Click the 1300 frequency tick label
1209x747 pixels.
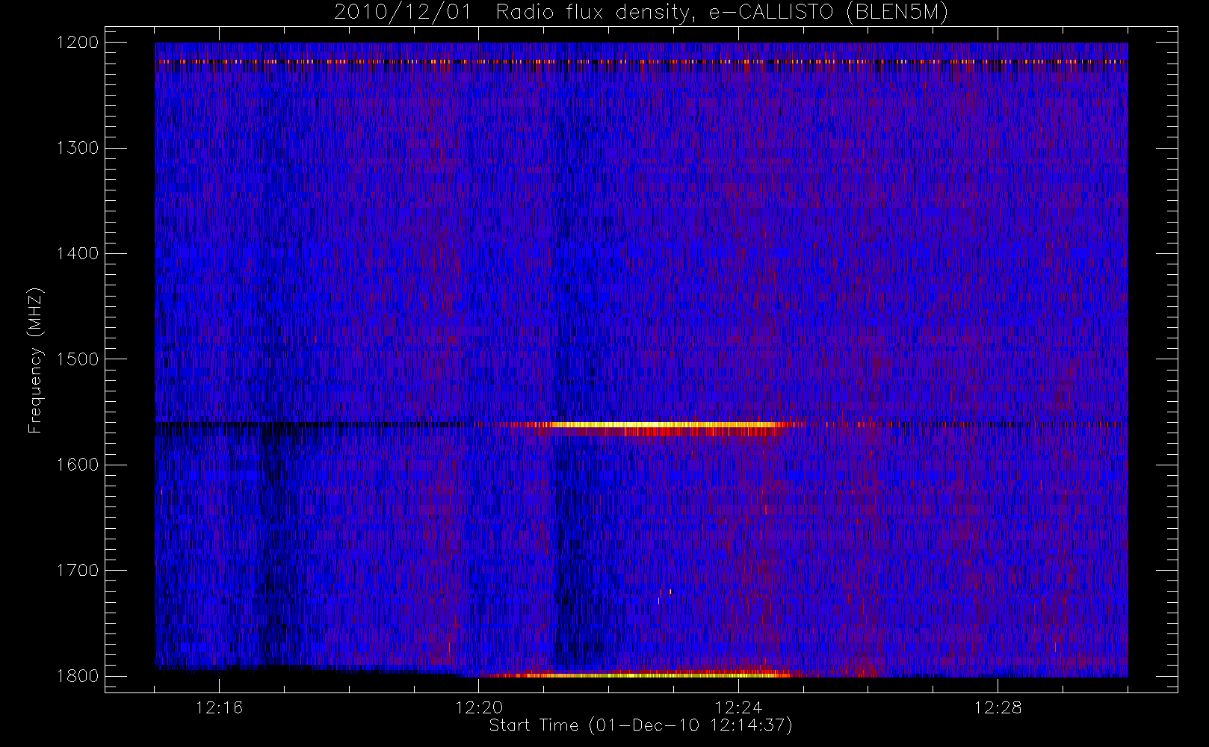[x=78, y=148]
